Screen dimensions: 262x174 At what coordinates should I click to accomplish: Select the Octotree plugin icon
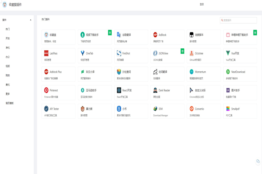[191, 53]
